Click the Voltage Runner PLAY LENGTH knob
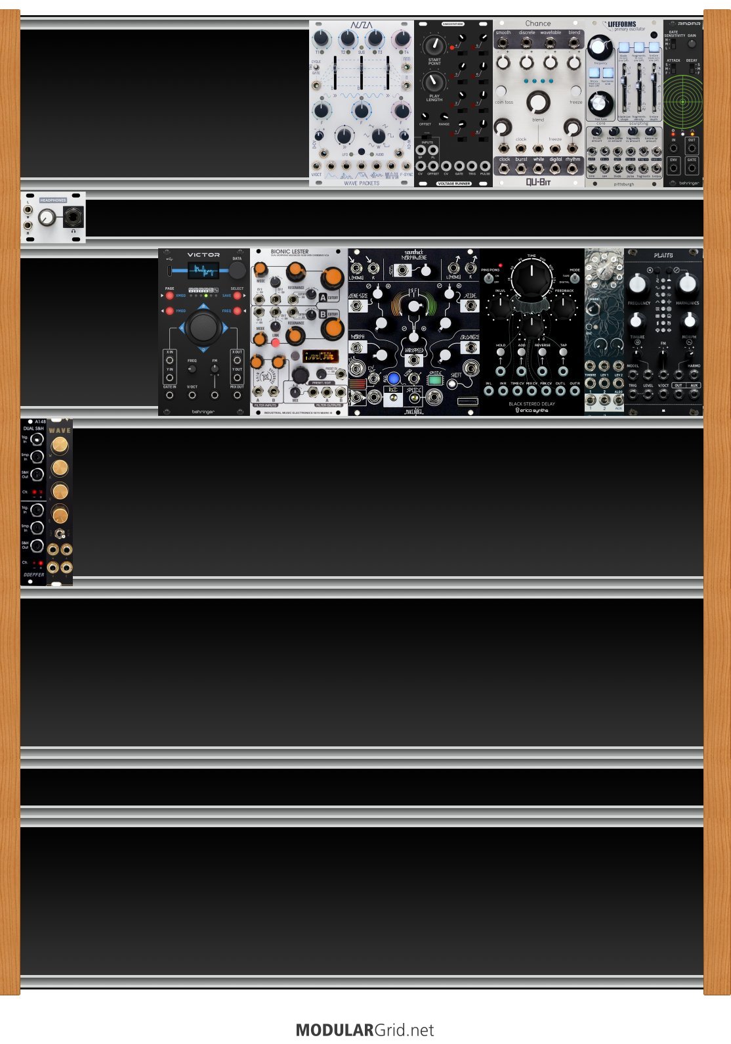 434,82
